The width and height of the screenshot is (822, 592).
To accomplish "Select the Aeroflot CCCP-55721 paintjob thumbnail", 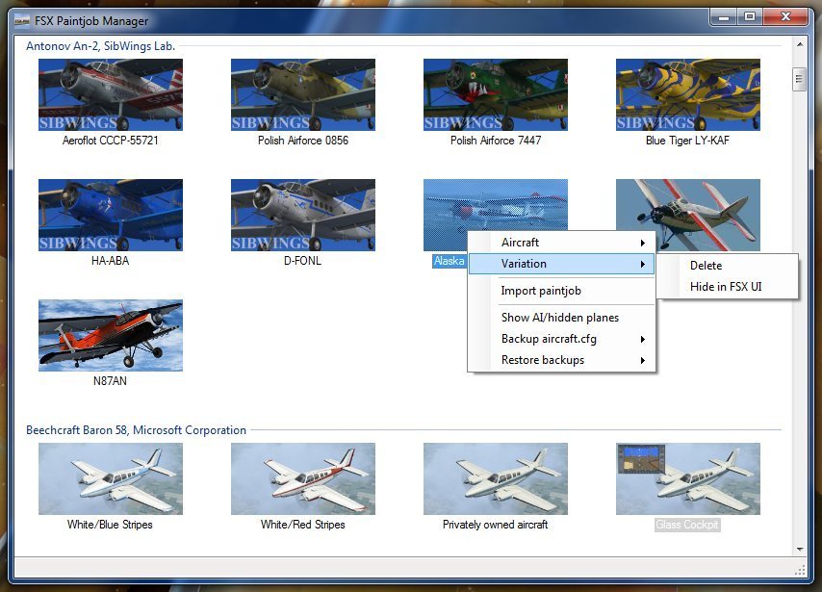I will (111, 94).
